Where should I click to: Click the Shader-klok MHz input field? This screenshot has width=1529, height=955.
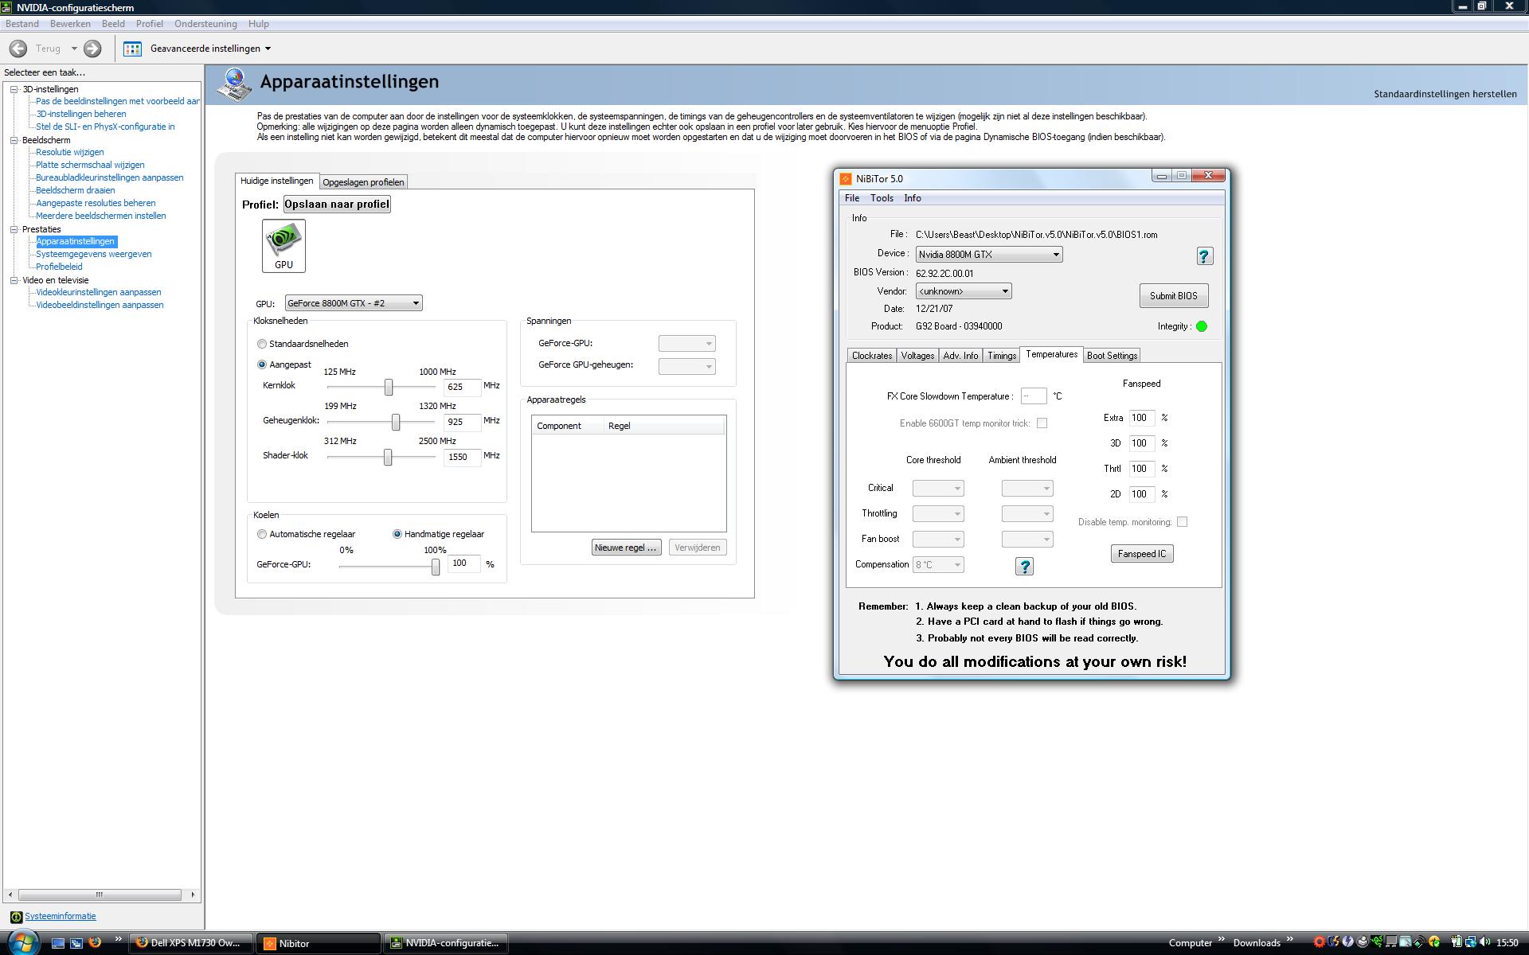463,457
